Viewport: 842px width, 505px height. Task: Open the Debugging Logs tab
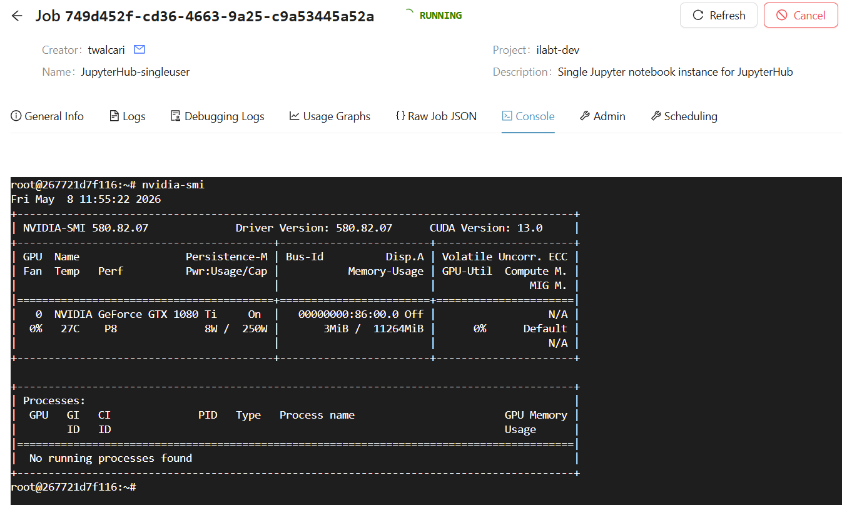coord(218,116)
